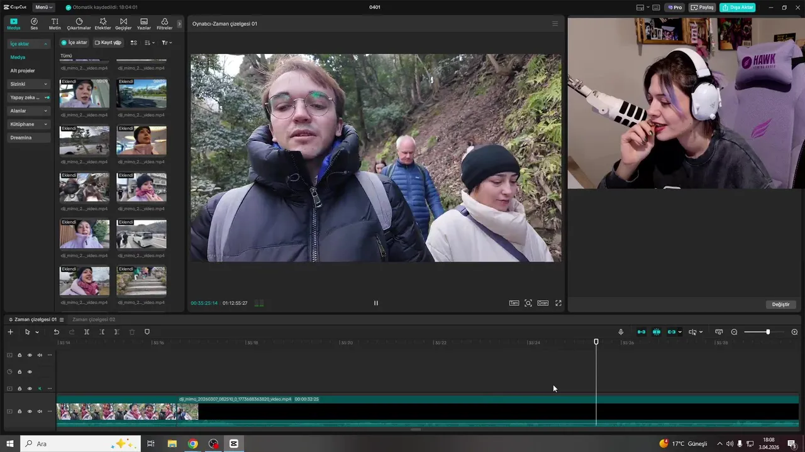Open the Menü dropdown
The height and width of the screenshot is (452, 805).
click(43, 8)
